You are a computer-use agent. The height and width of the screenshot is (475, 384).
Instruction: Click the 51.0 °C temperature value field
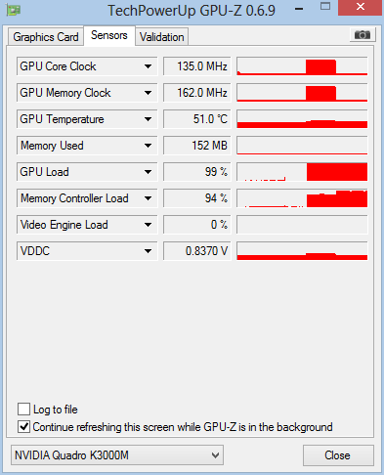coord(197,119)
